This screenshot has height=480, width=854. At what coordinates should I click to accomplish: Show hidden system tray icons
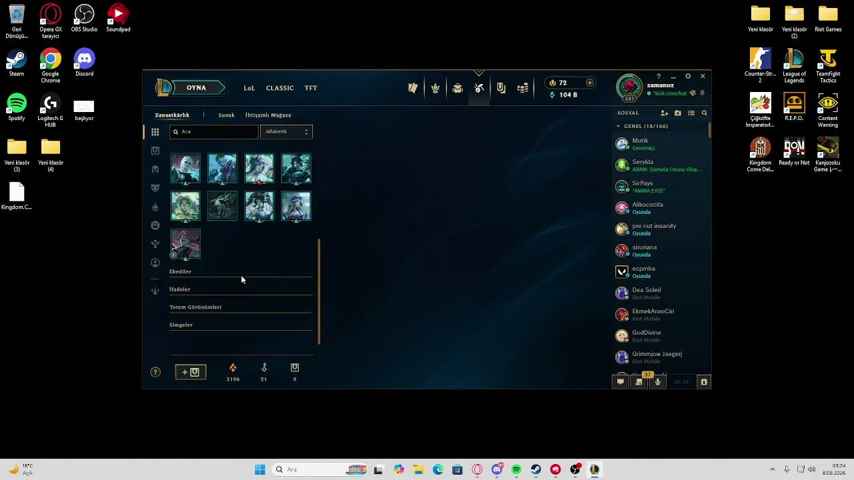click(x=773, y=469)
